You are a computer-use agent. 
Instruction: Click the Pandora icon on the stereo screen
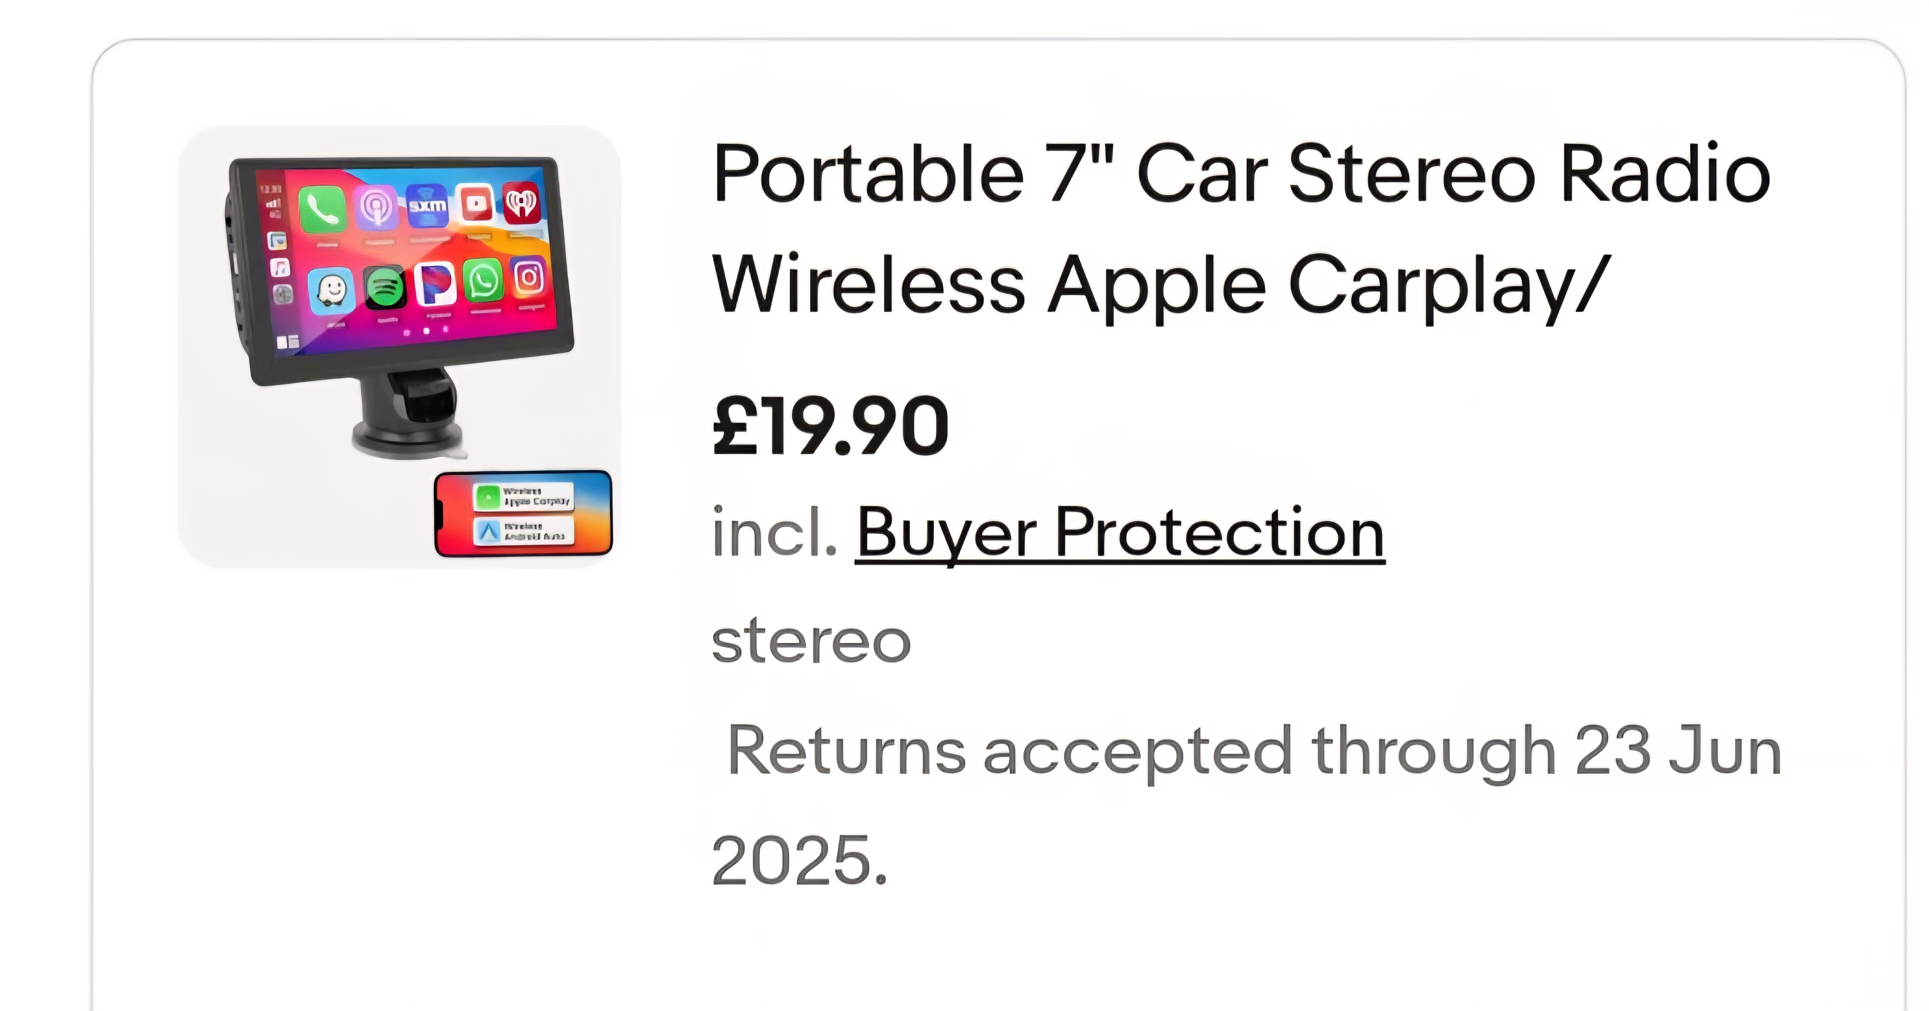pyautogui.click(x=435, y=284)
